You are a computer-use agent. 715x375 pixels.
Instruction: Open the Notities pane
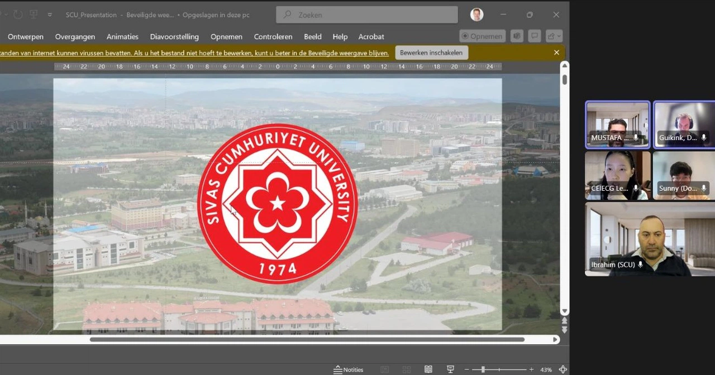pyautogui.click(x=349, y=369)
